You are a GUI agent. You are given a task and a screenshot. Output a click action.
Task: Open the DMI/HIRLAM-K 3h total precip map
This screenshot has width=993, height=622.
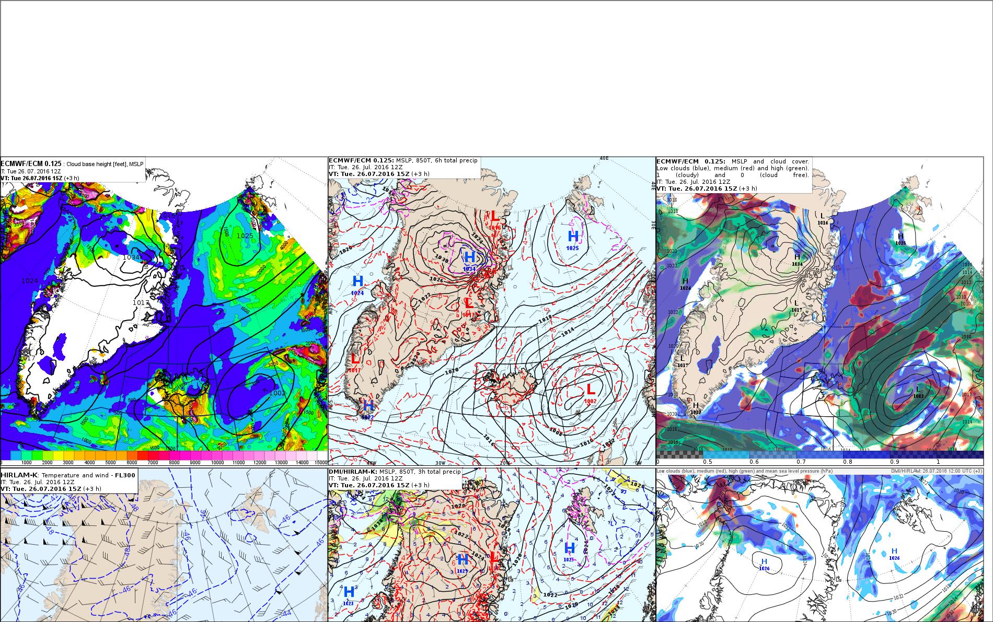click(x=492, y=545)
